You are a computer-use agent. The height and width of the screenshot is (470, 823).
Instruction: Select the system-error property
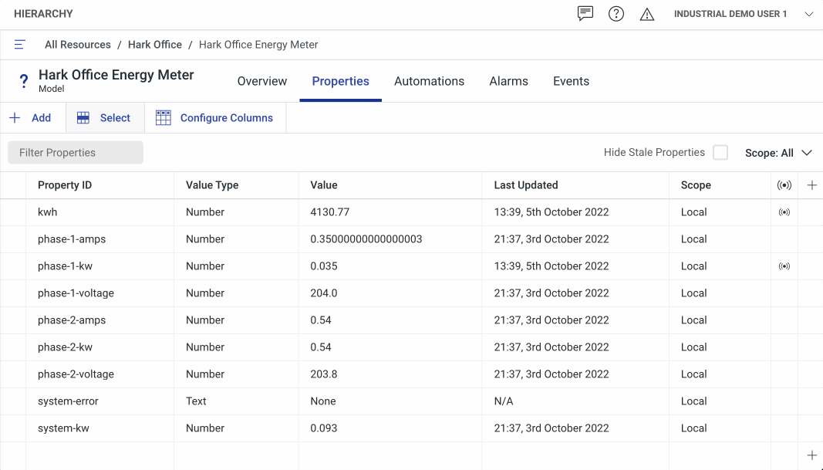click(x=68, y=401)
